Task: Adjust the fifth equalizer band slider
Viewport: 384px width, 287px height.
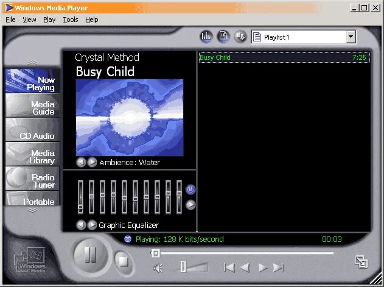Action: [x=124, y=197]
